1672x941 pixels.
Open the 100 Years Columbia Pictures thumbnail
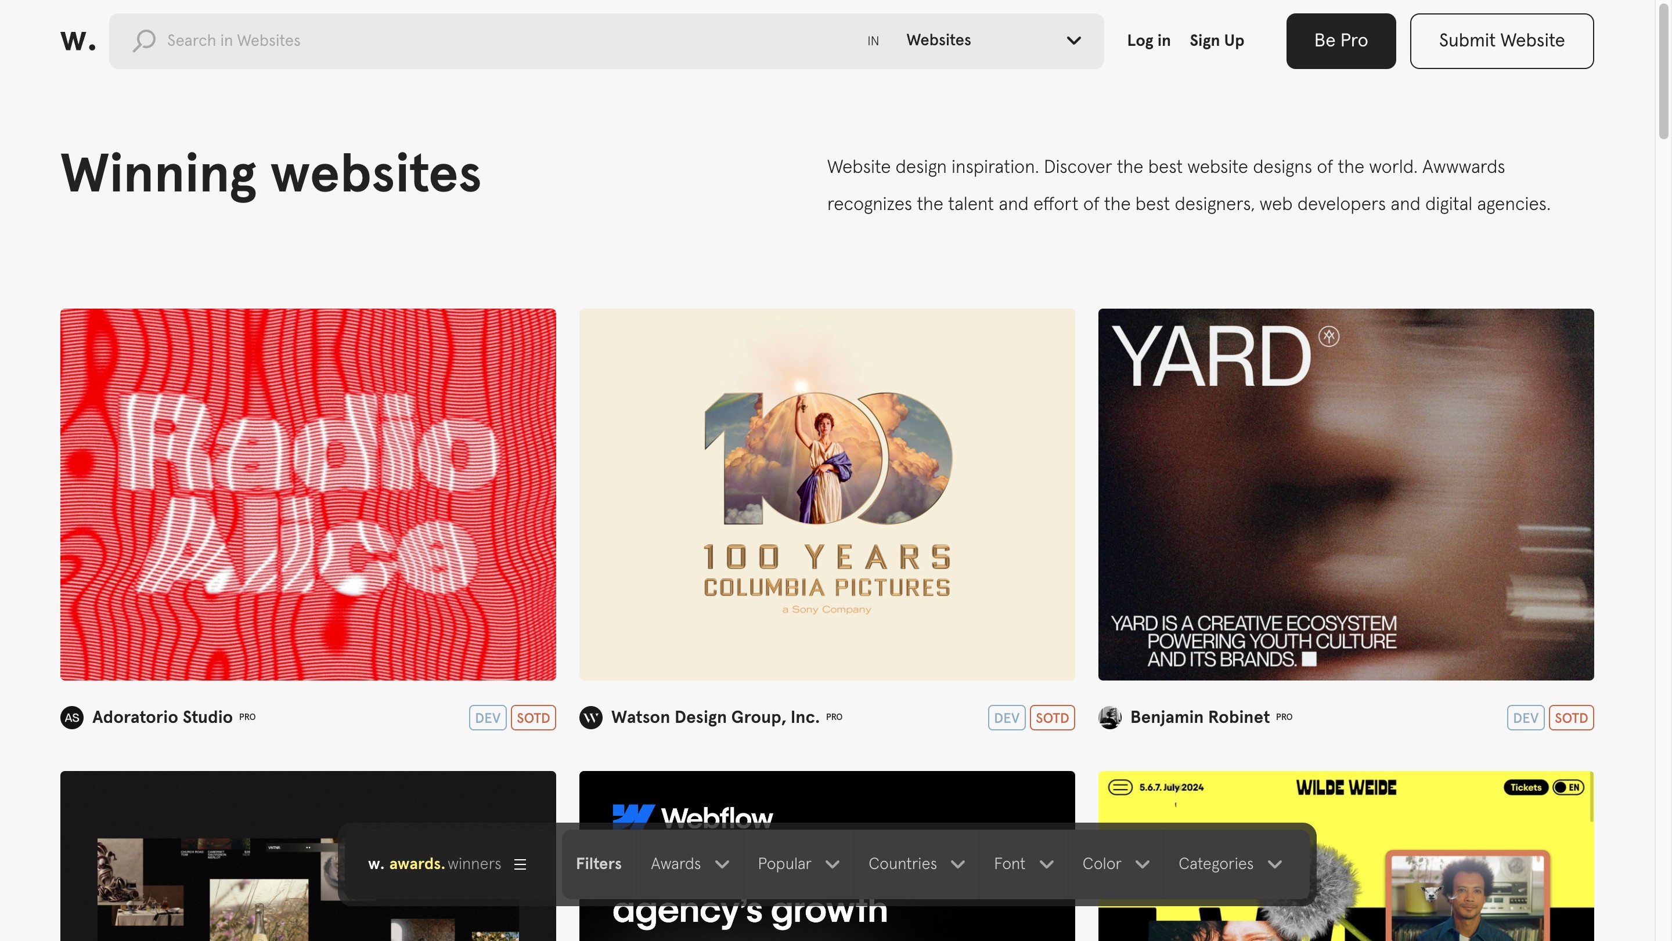point(827,494)
